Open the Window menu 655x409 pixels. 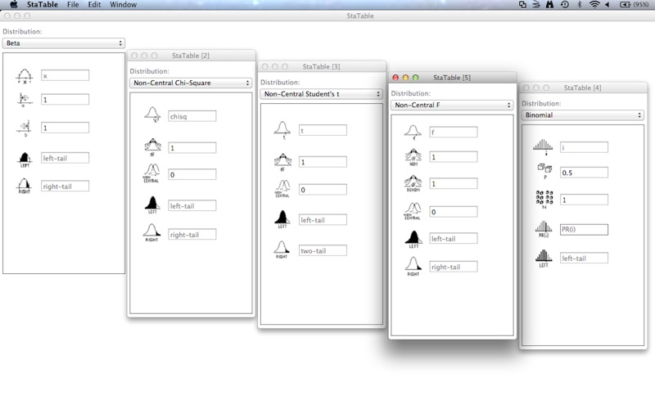(x=124, y=5)
